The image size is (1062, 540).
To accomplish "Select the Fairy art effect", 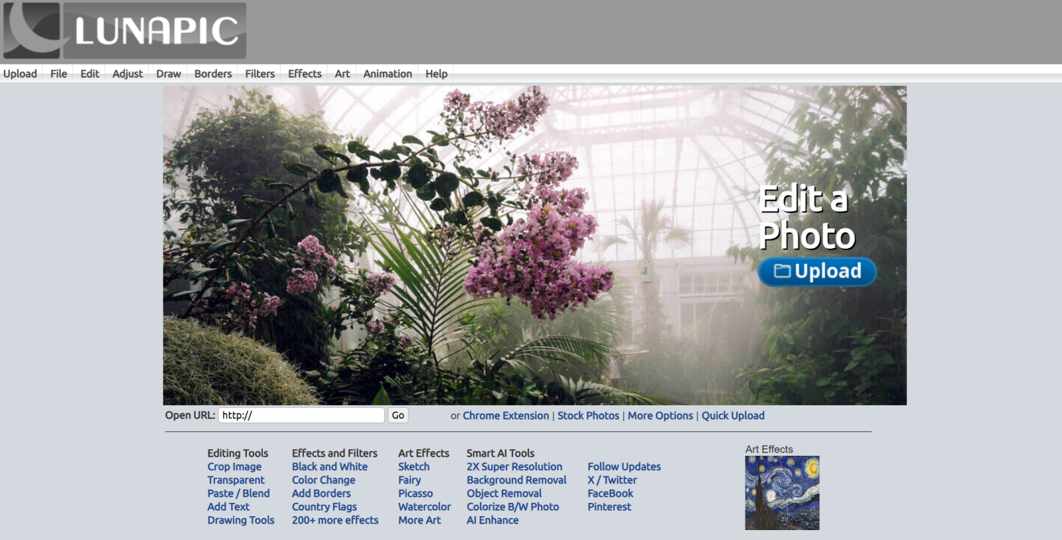I will coord(410,480).
